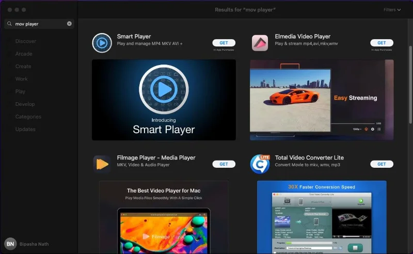This screenshot has height=254, width=413.
Task: Get Total Video Converter Lite
Action: [382, 164]
